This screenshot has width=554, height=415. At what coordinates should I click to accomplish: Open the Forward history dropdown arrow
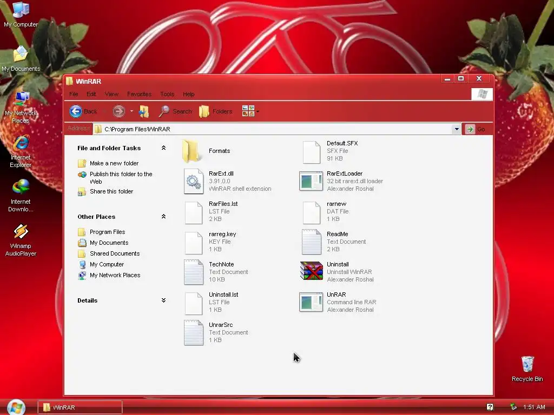click(x=131, y=111)
